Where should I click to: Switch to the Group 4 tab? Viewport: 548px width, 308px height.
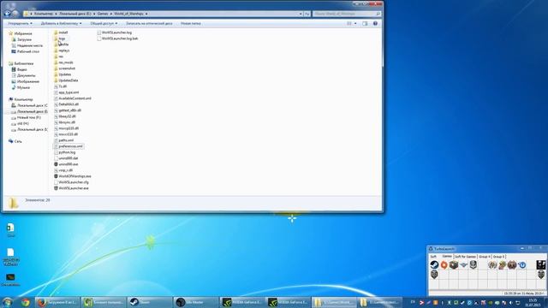pyautogui.click(x=484, y=257)
